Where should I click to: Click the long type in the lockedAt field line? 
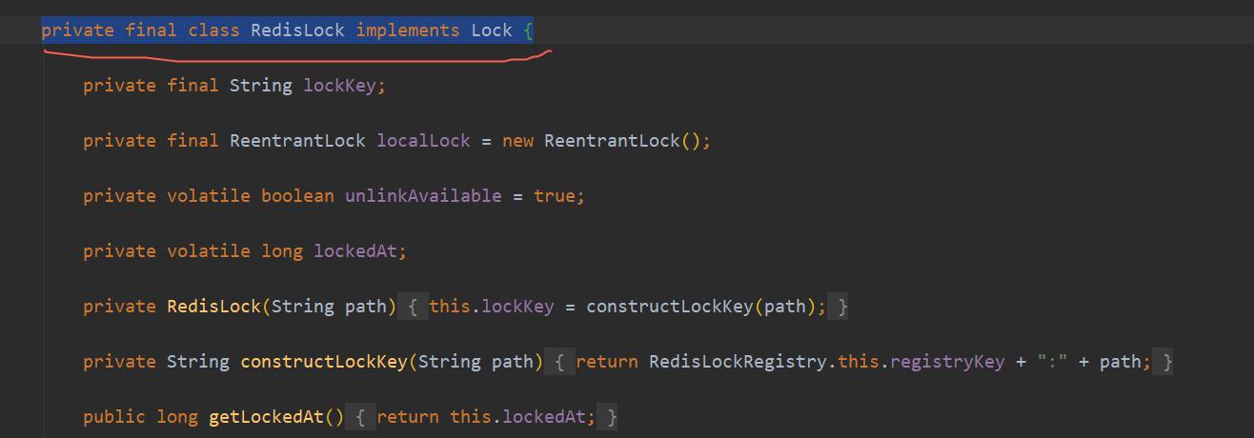[x=282, y=251]
